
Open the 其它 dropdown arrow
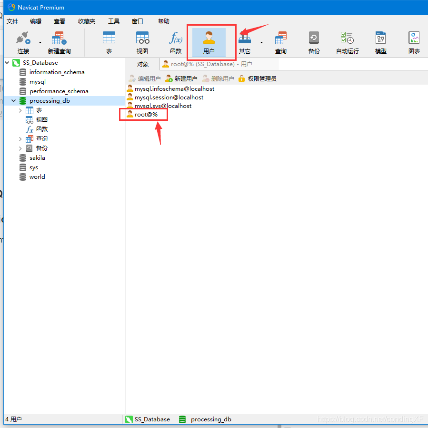tap(261, 43)
